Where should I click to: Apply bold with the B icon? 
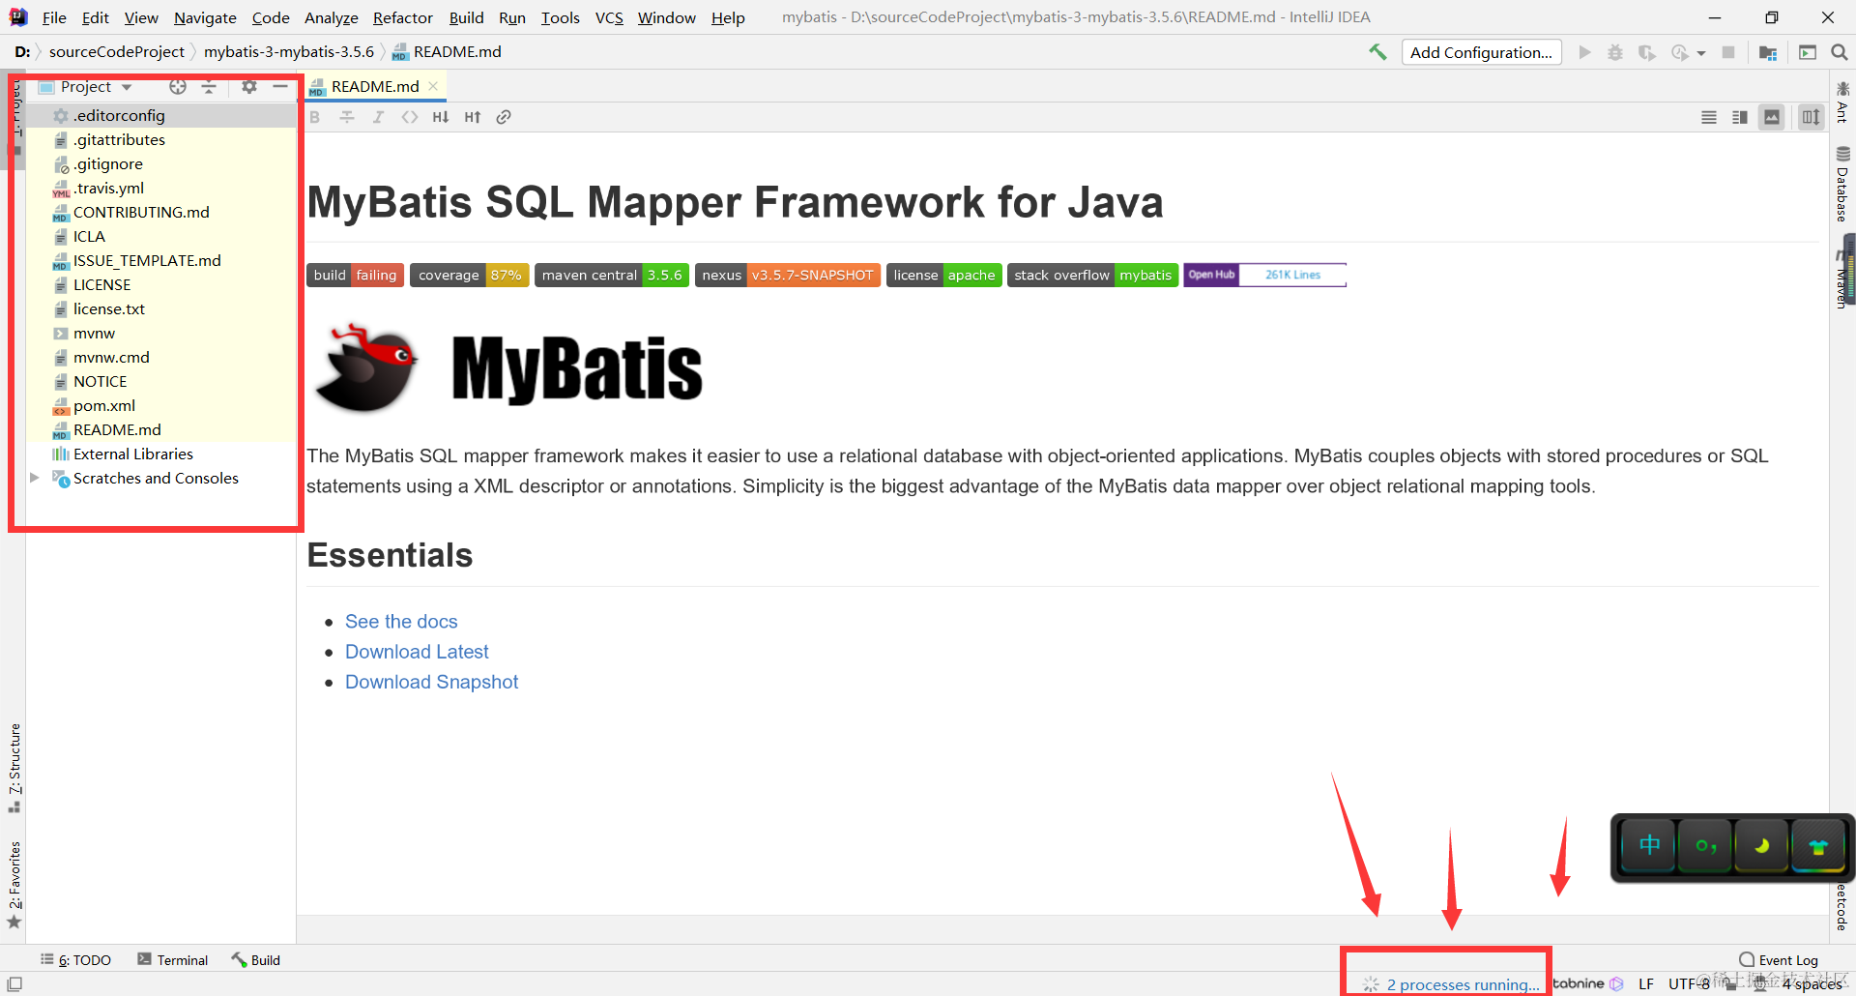[314, 117]
